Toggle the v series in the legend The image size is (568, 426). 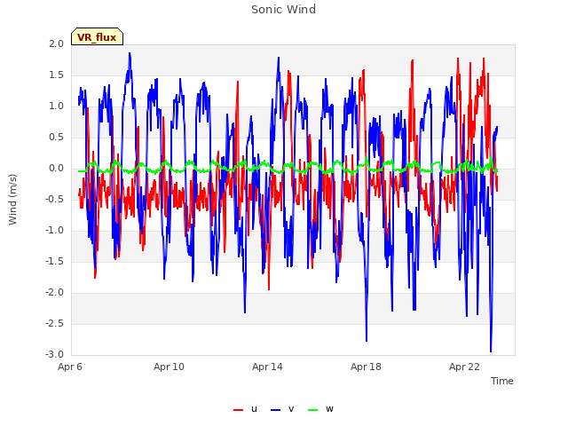[x=282, y=409]
